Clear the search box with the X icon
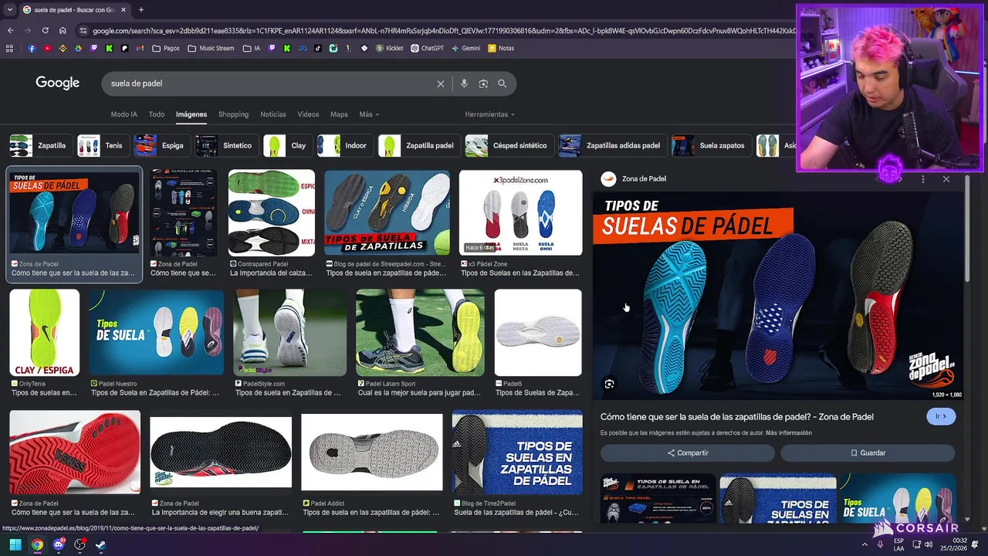This screenshot has width=988, height=556. [441, 83]
